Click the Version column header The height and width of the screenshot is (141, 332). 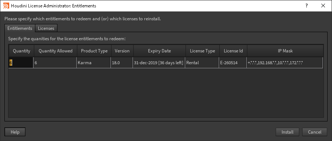[122, 51]
